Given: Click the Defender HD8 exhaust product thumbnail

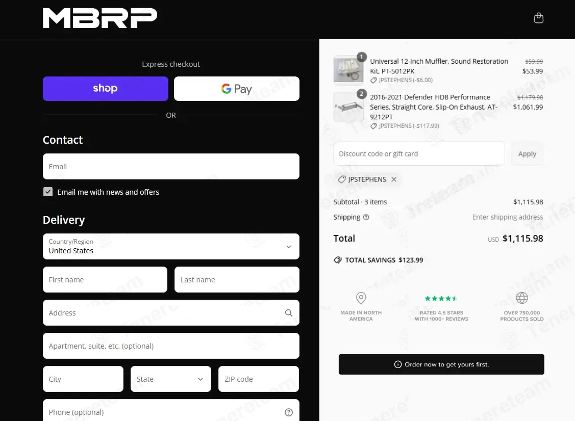Looking at the screenshot, I should point(348,107).
